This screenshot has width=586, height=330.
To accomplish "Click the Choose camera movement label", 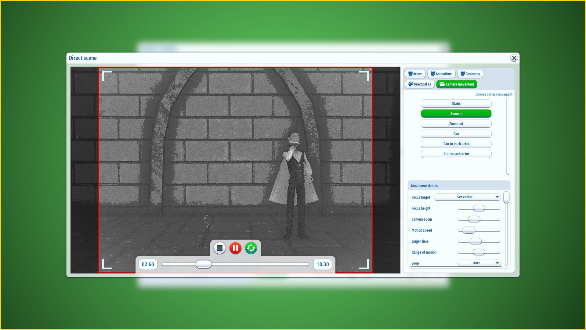I will coord(494,94).
